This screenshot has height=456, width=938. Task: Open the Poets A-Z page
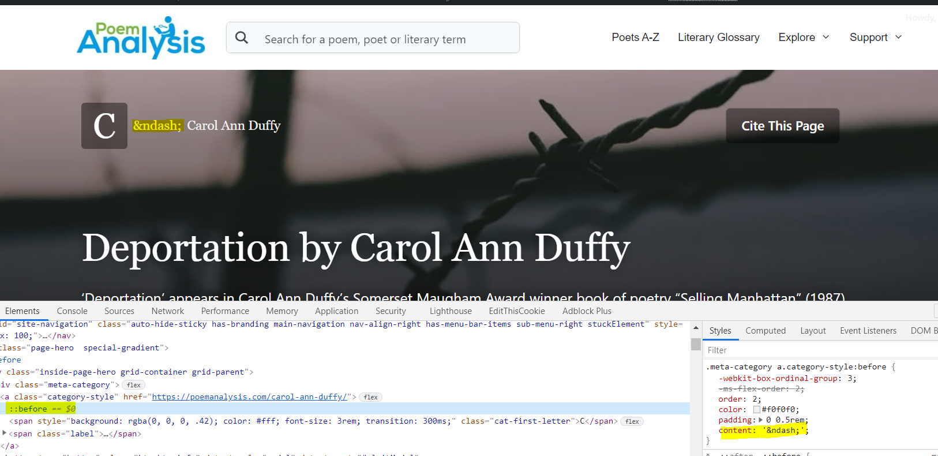tap(635, 38)
